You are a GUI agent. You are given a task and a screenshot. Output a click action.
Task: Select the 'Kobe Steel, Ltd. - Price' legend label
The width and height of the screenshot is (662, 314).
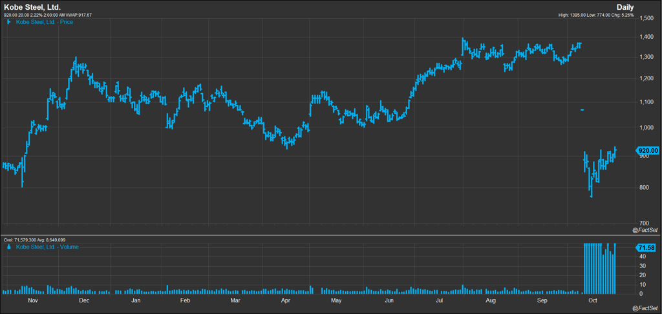(45, 22)
